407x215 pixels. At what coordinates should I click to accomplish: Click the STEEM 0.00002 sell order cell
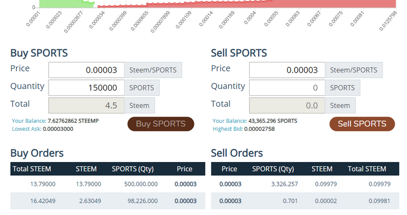click(x=326, y=201)
